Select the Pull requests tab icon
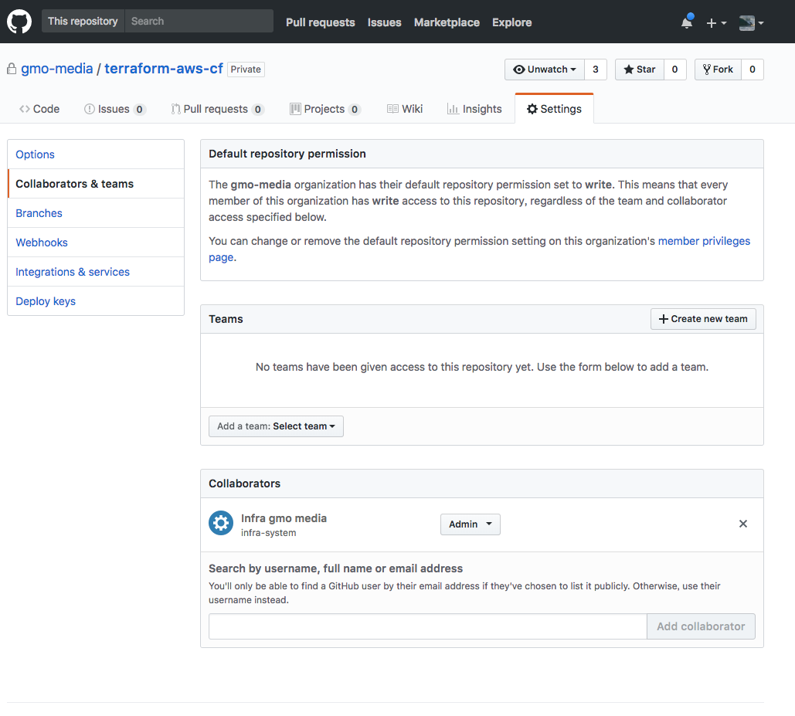The height and width of the screenshot is (716, 795). 175,109
